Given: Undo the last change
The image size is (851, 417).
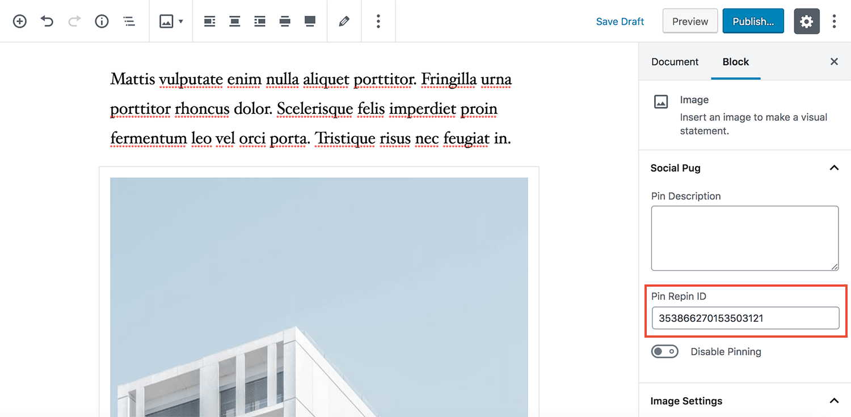Looking at the screenshot, I should pyautogui.click(x=47, y=21).
